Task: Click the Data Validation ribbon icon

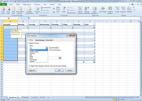Action: click(94, 10)
